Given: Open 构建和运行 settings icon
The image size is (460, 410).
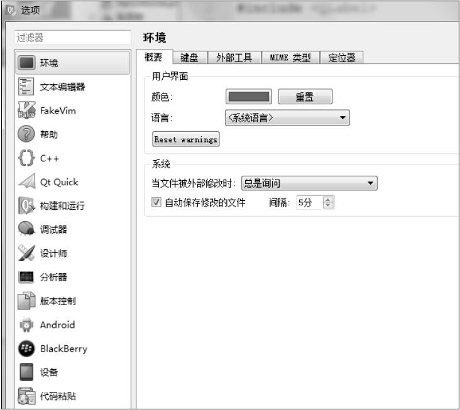Looking at the screenshot, I should pyautogui.click(x=26, y=205).
